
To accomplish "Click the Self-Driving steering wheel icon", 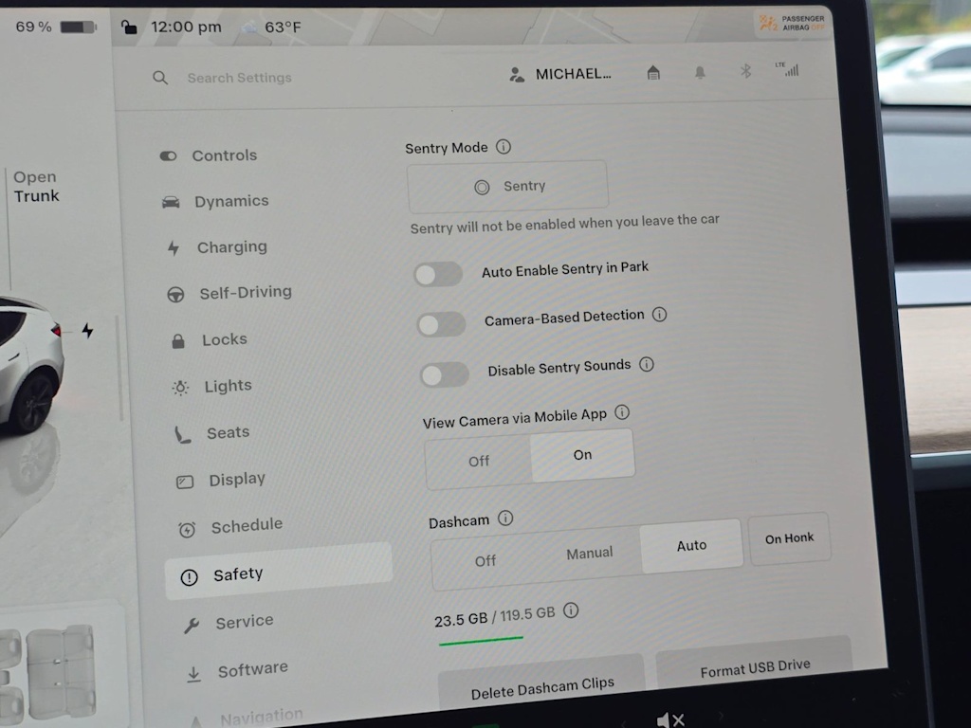I will (x=175, y=295).
